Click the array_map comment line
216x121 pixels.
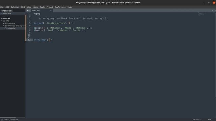pos(73,18)
